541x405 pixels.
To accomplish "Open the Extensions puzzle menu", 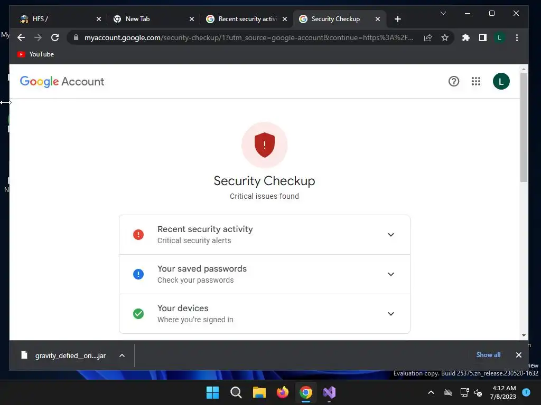I will click(x=466, y=37).
